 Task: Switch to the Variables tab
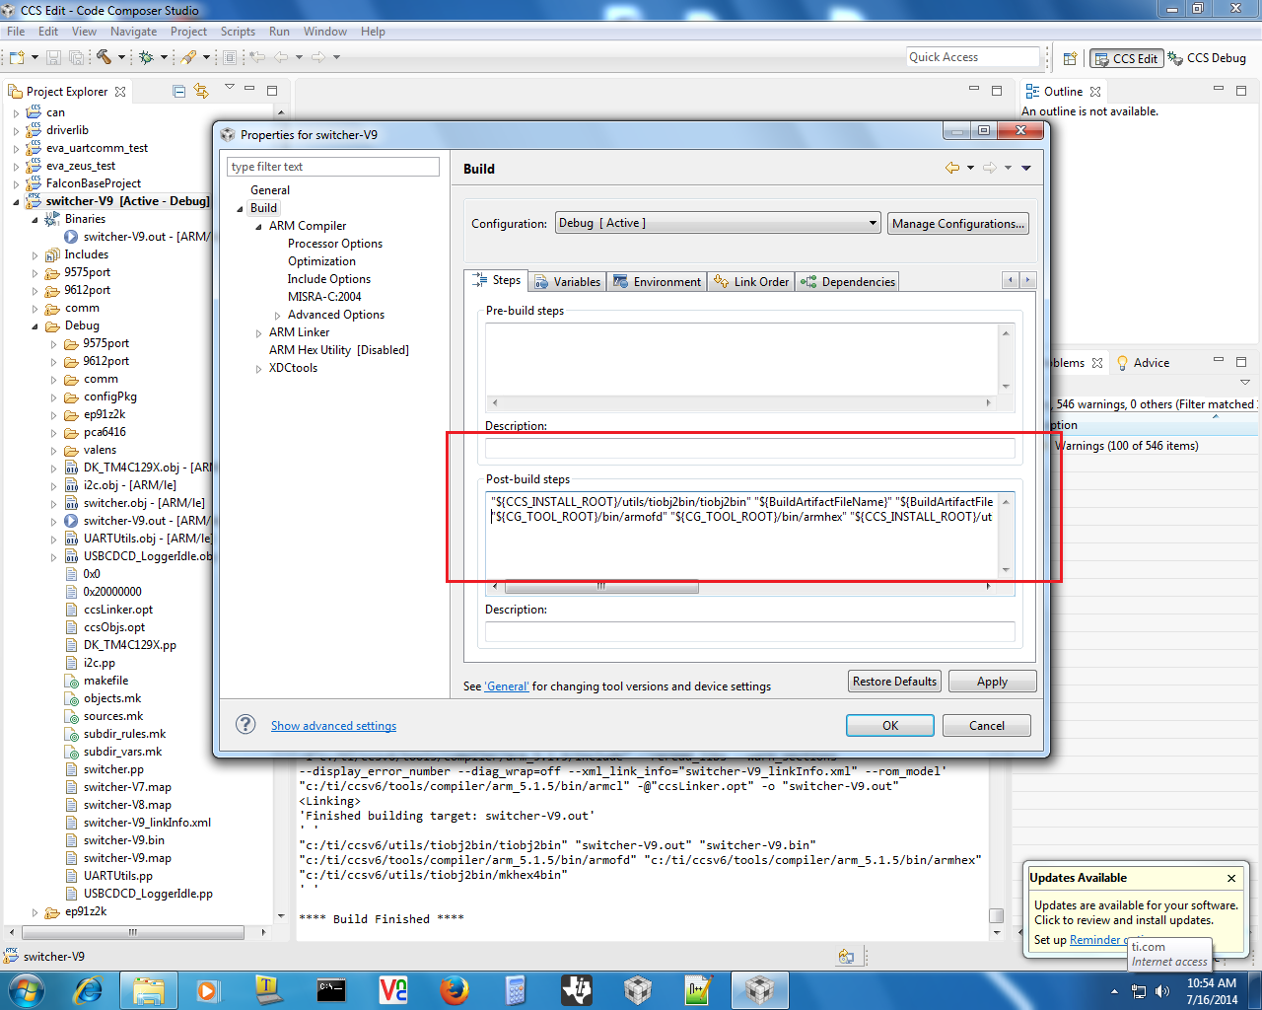point(567,282)
